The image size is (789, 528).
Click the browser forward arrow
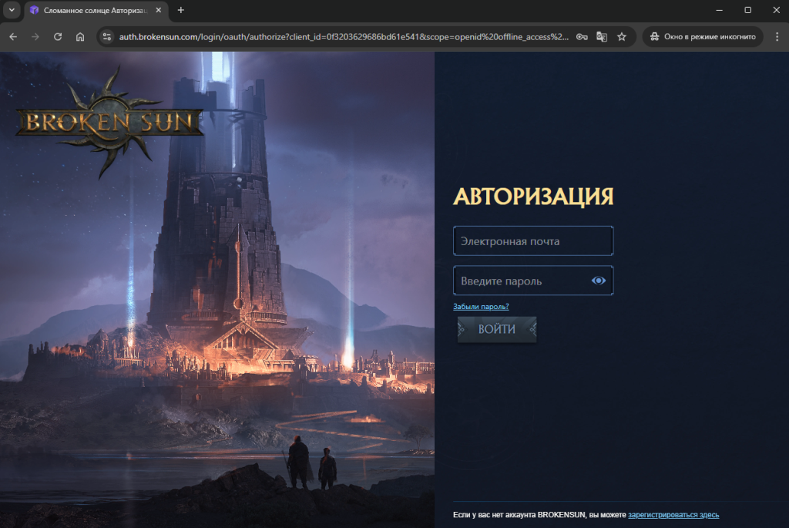click(35, 37)
